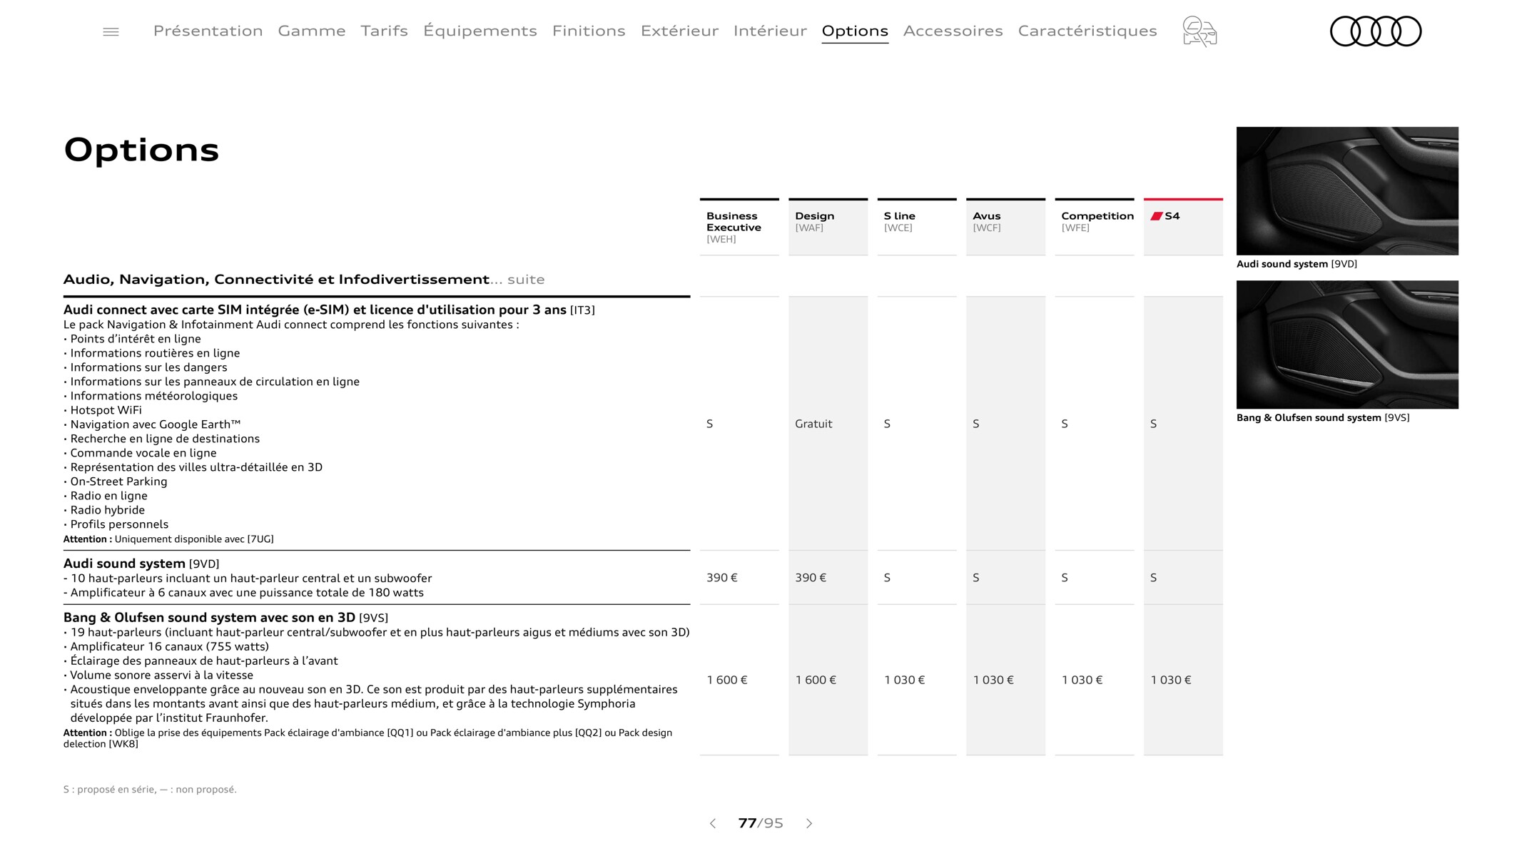This screenshot has height=856, width=1522.
Task: Click 1 600 € under Design column
Action: point(816,681)
